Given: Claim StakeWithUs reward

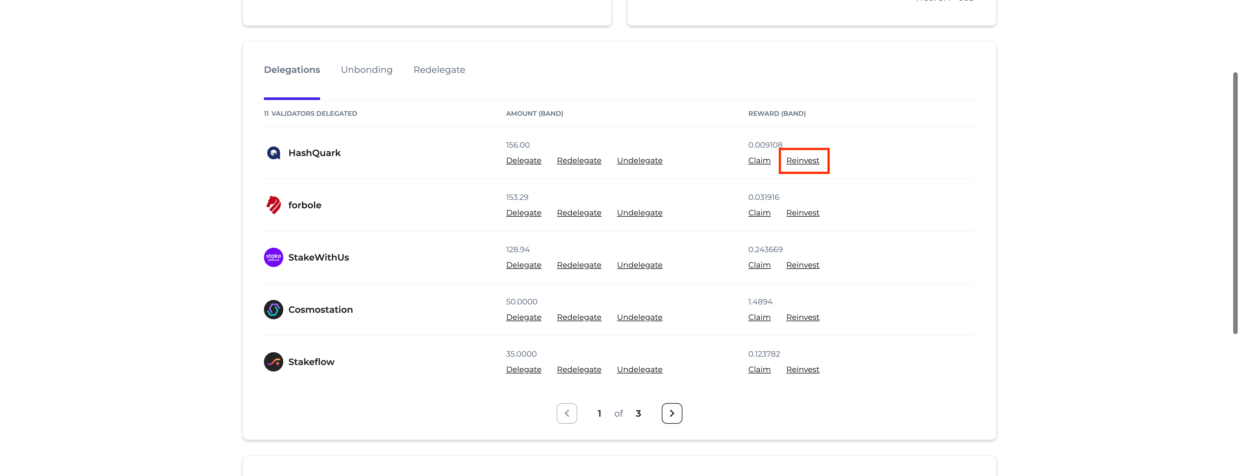Looking at the screenshot, I should [x=760, y=265].
